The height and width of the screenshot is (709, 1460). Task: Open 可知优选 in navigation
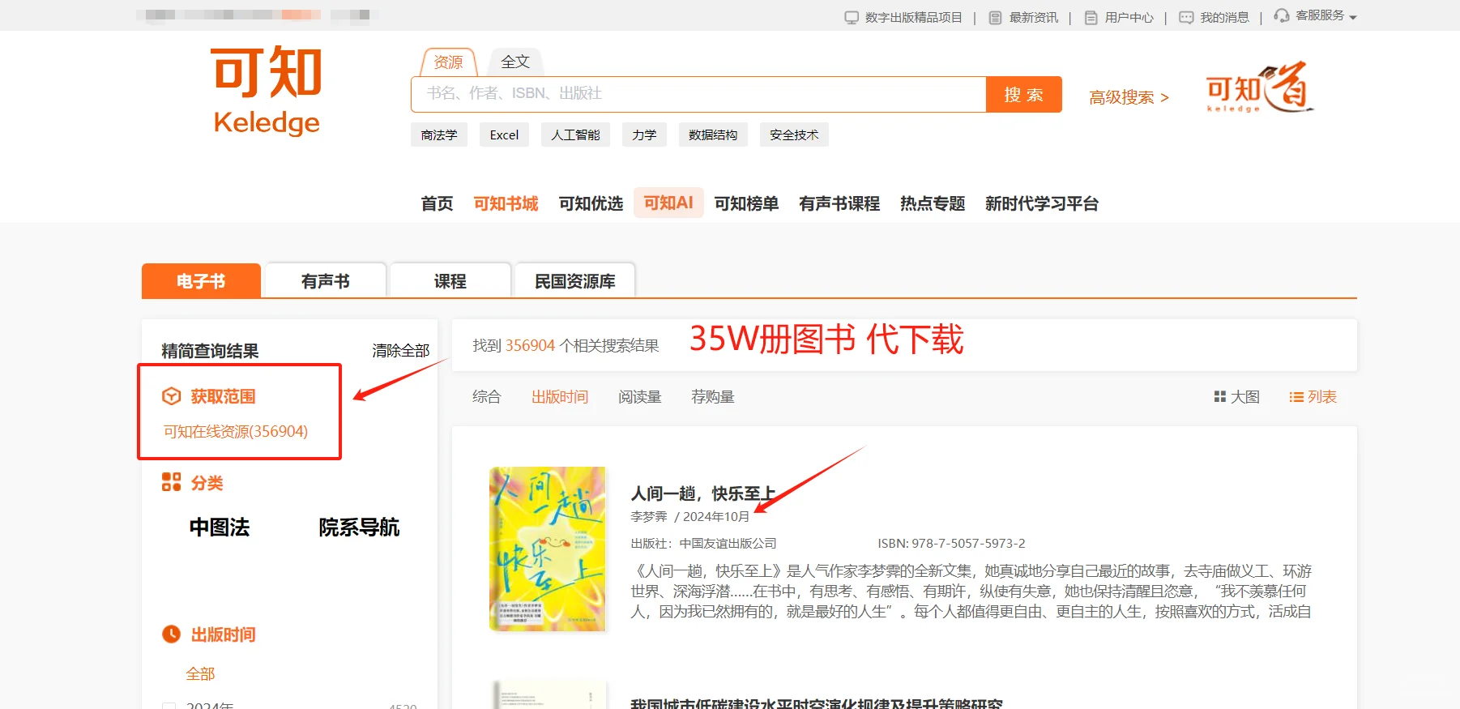coord(591,203)
